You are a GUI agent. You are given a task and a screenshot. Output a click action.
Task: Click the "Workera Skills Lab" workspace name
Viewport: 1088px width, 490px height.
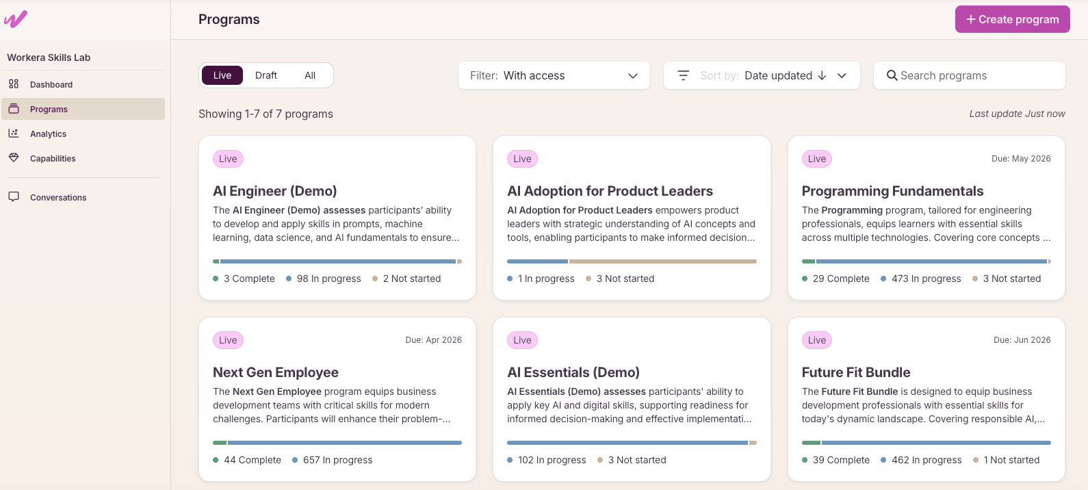(x=49, y=57)
